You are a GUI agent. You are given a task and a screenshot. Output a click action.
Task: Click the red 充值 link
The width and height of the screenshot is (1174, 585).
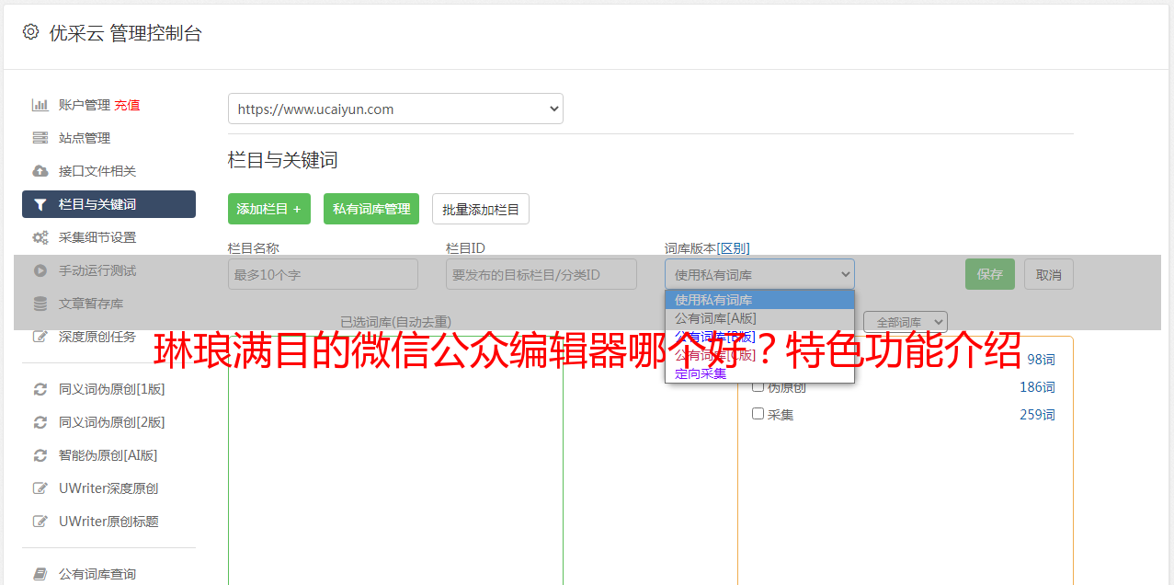127,105
